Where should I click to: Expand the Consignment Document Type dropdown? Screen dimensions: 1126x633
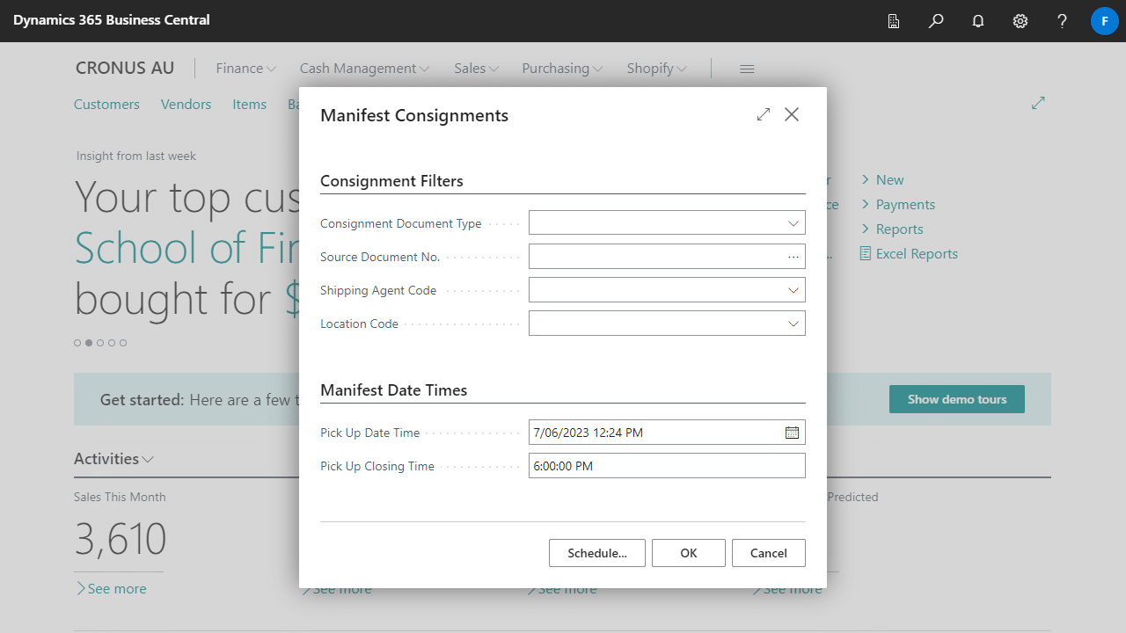pos(793,223)
